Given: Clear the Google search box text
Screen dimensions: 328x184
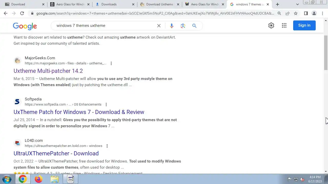Looking at the screenshot, I should click(x=159, y=26).
